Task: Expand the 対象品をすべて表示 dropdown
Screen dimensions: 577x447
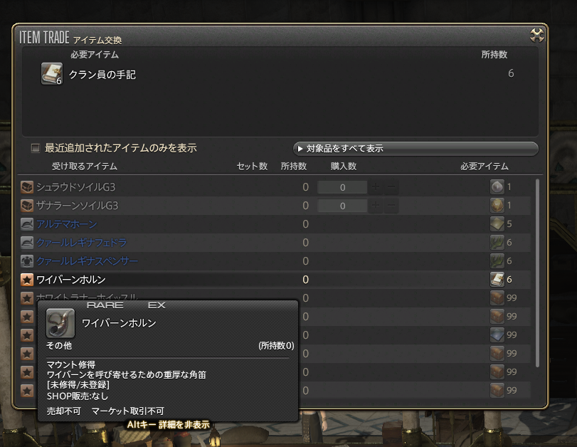Action: pos(415,148)
